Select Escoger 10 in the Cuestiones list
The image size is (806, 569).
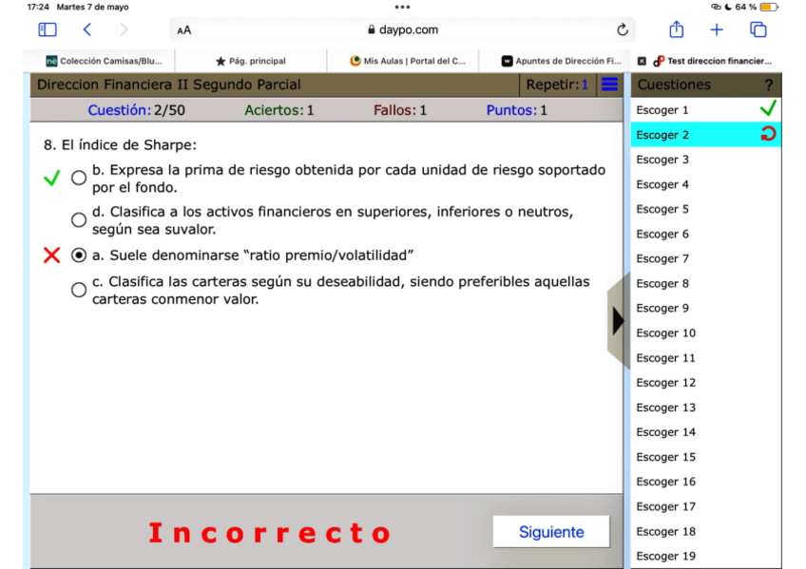(x=665, y=332)
